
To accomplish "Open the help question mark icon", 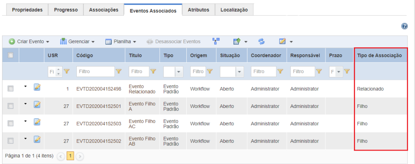I will pos(404,26).
